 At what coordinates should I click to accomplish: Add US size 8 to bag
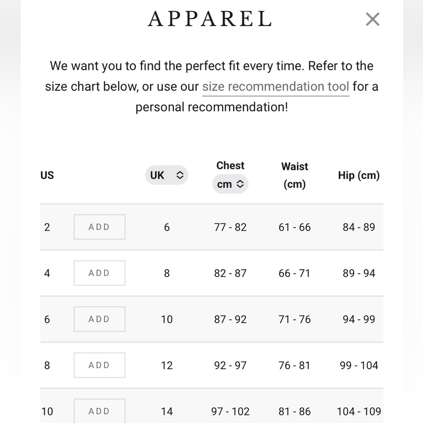click(x=99, y=365)
